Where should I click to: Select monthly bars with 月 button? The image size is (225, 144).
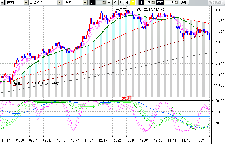click(121, 3)
